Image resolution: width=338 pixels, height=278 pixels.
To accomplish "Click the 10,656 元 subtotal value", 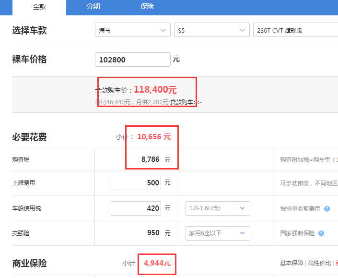I will click(x=154, y=137).
